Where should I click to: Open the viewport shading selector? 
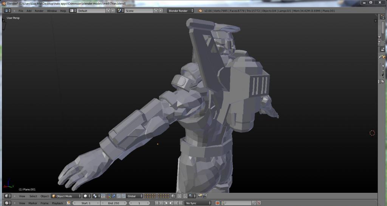pos(87,196)
